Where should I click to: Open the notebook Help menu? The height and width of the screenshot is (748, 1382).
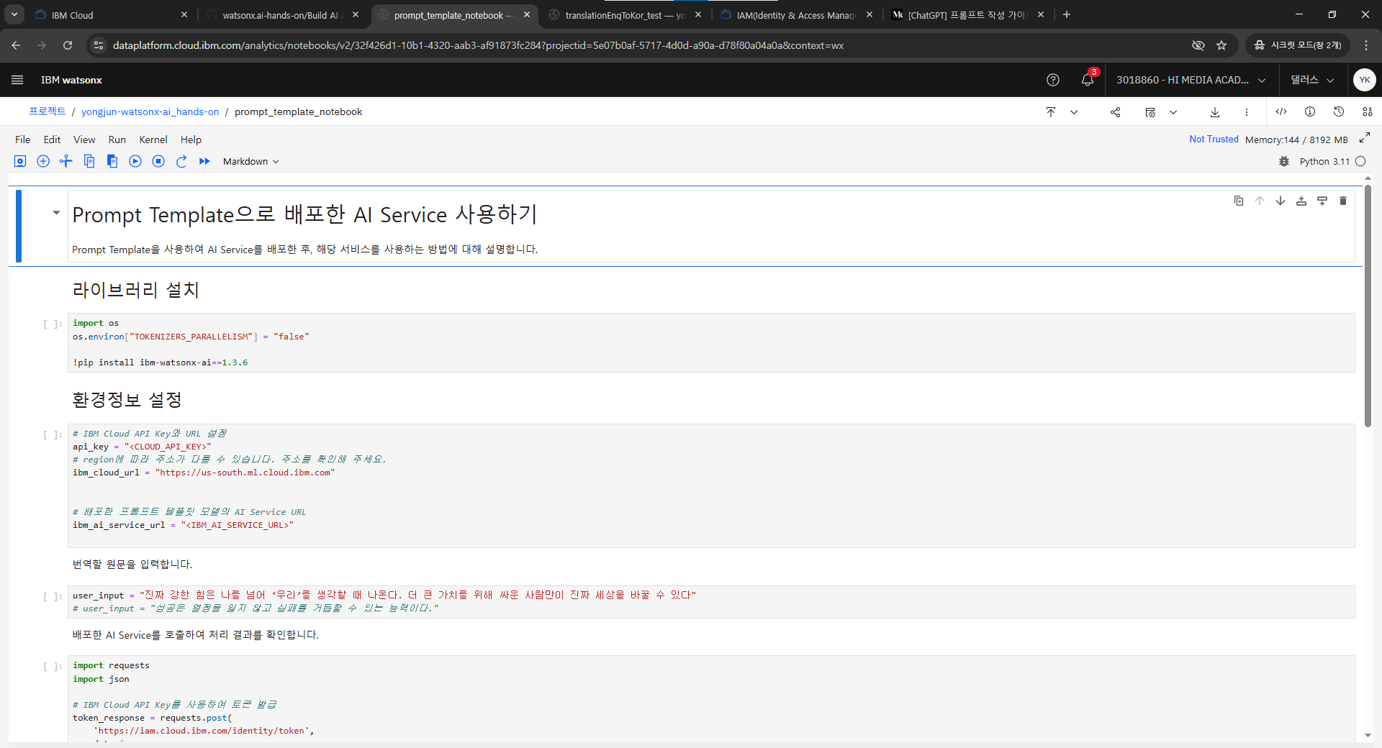(191, 140)
